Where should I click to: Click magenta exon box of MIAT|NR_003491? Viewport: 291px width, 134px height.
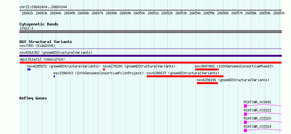coord(245,106)
